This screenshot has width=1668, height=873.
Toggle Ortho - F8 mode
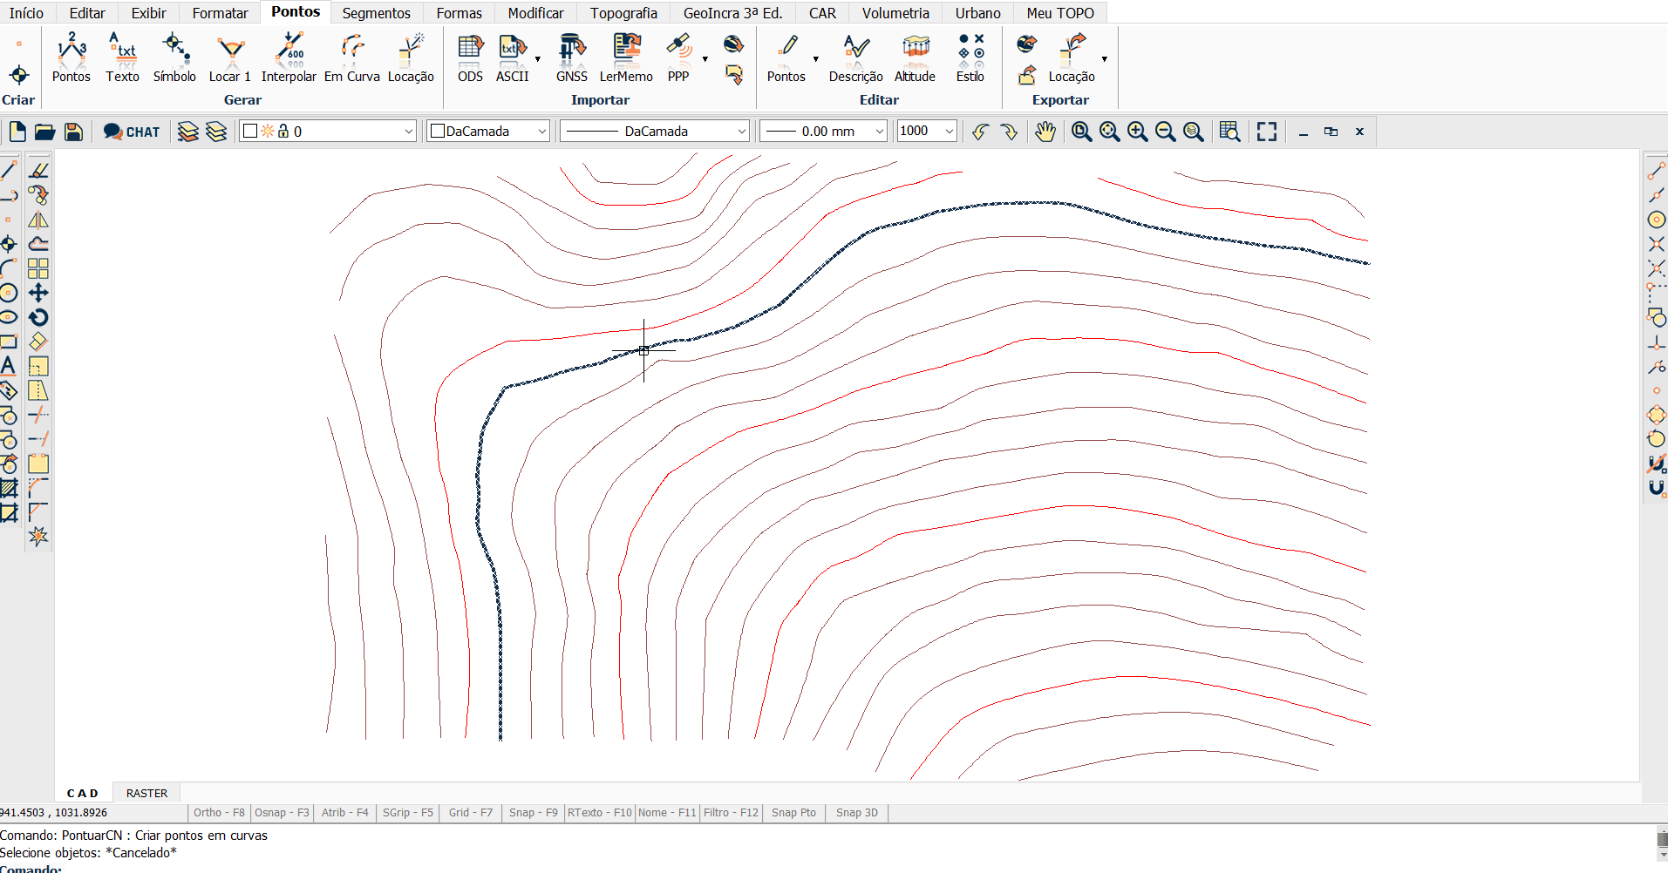pos(219,813)
